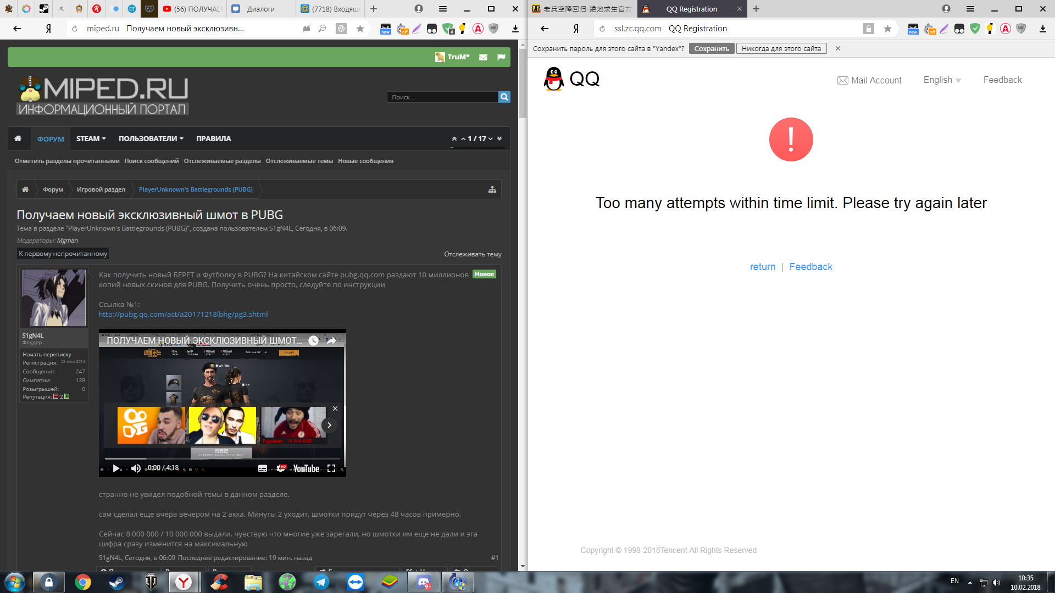Viewport: 1055px width, 593px height.
Task: Open the Windows Start menu
Action: (15, 582)
